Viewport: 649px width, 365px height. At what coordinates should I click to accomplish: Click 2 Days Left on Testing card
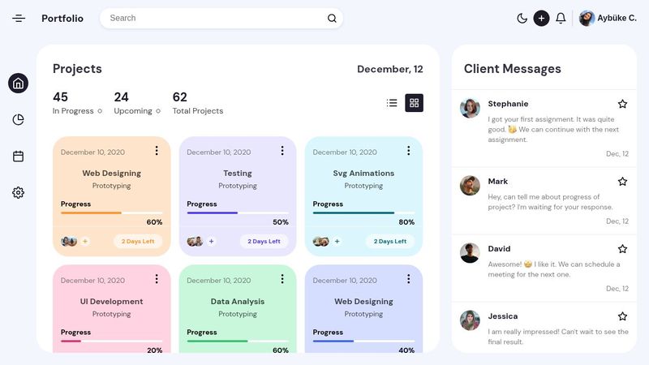point(264,241)
